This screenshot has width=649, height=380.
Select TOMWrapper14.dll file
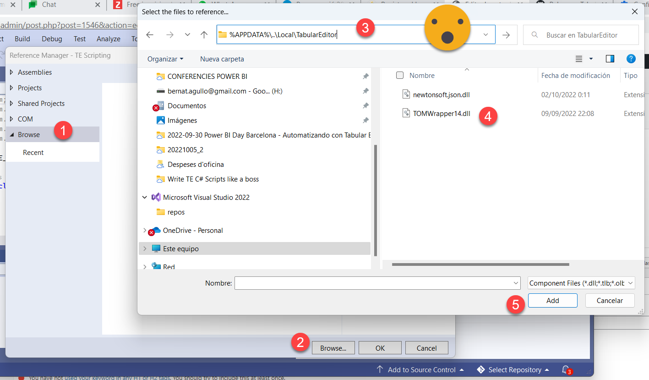pyautogui.click(x=442, y=114)
